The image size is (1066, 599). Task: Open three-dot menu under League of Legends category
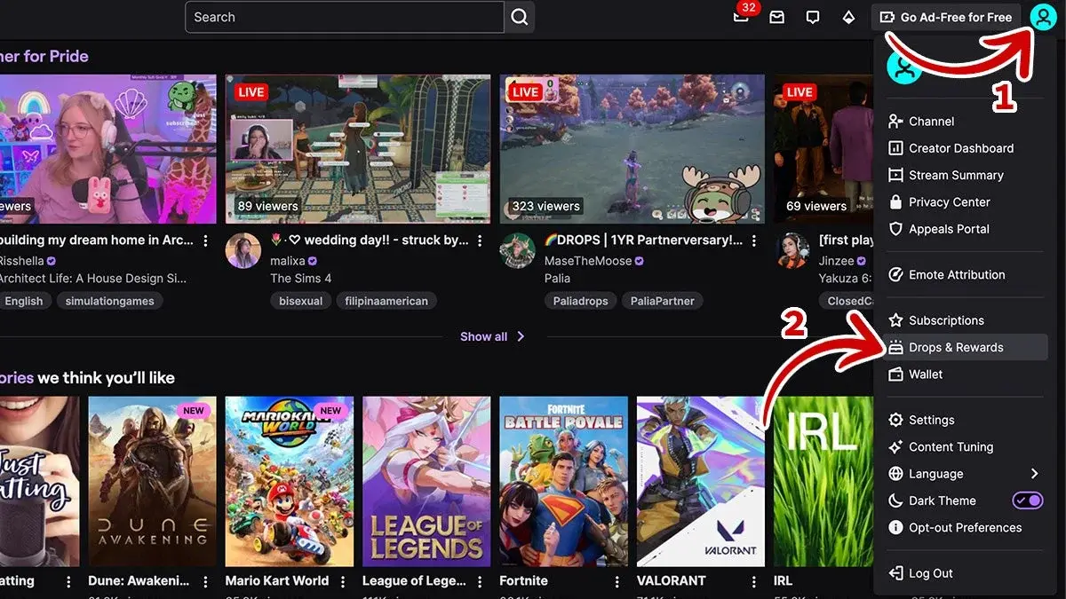(481, 581)
